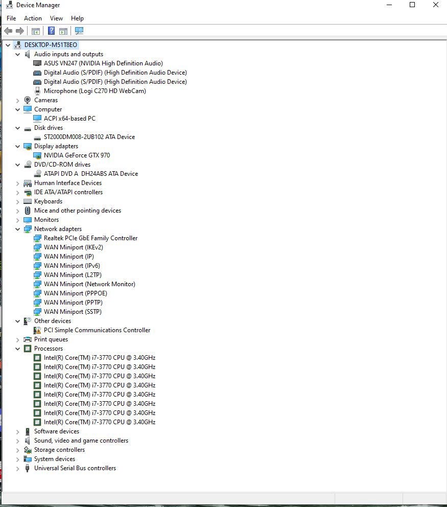Collapse the Network adapters category
The width and height of the screenshot is (447, 507).
pos(18,229)
